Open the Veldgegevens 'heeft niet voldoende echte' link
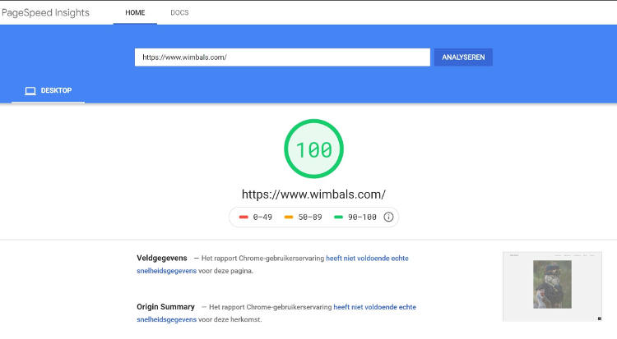The height and width of the screenshot is (339, 617). (x=367, y=258)
